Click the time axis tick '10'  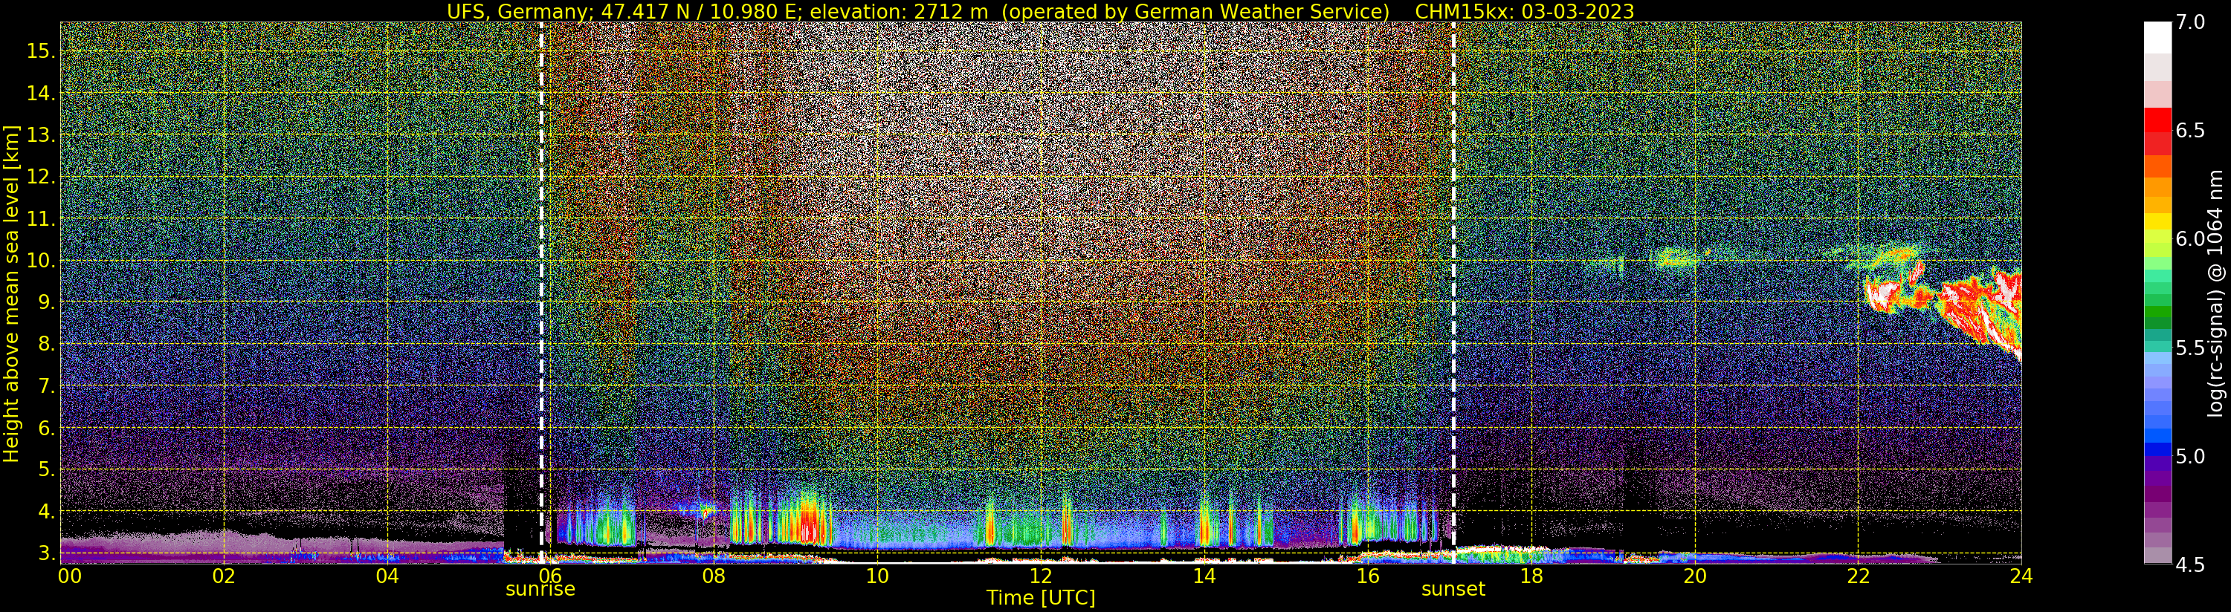click(877, 576)
